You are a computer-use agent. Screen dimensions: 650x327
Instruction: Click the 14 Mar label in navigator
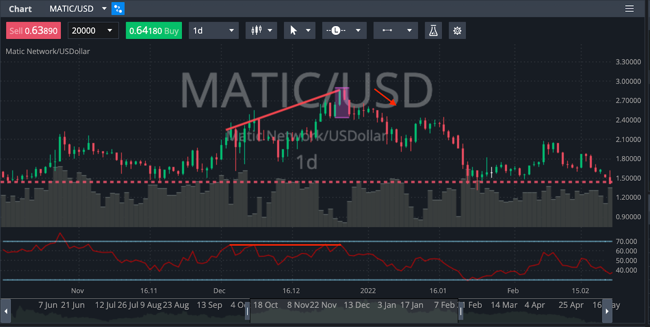pos(504,305)
